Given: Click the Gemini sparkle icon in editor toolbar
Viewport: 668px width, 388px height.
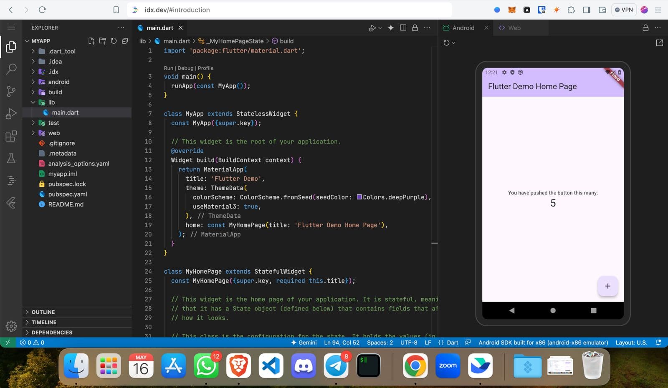Looking at the screenshot, I should (x=391, y=28).
